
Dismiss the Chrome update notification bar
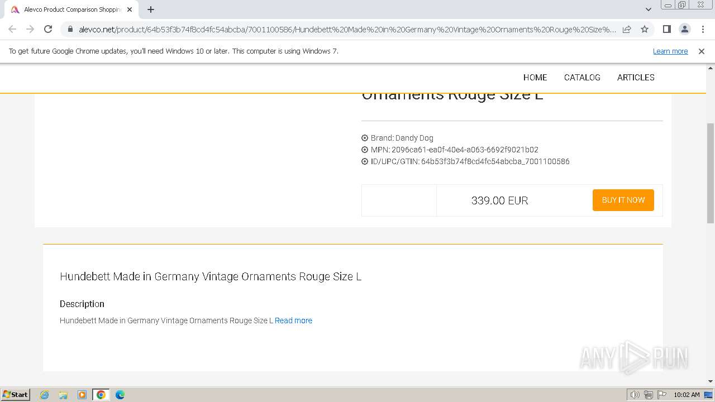click(701, 51)
